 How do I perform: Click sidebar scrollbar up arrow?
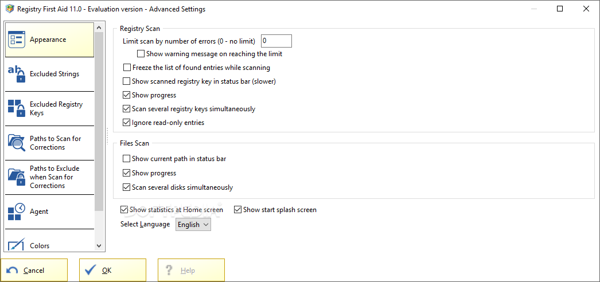click(99, 28)
